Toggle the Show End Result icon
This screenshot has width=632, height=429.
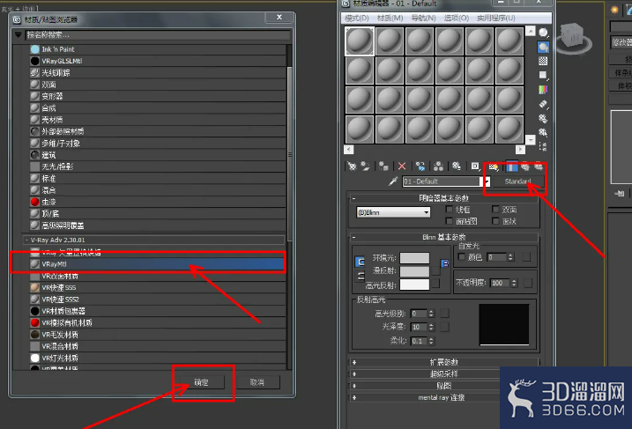click(x=512, y=166)
